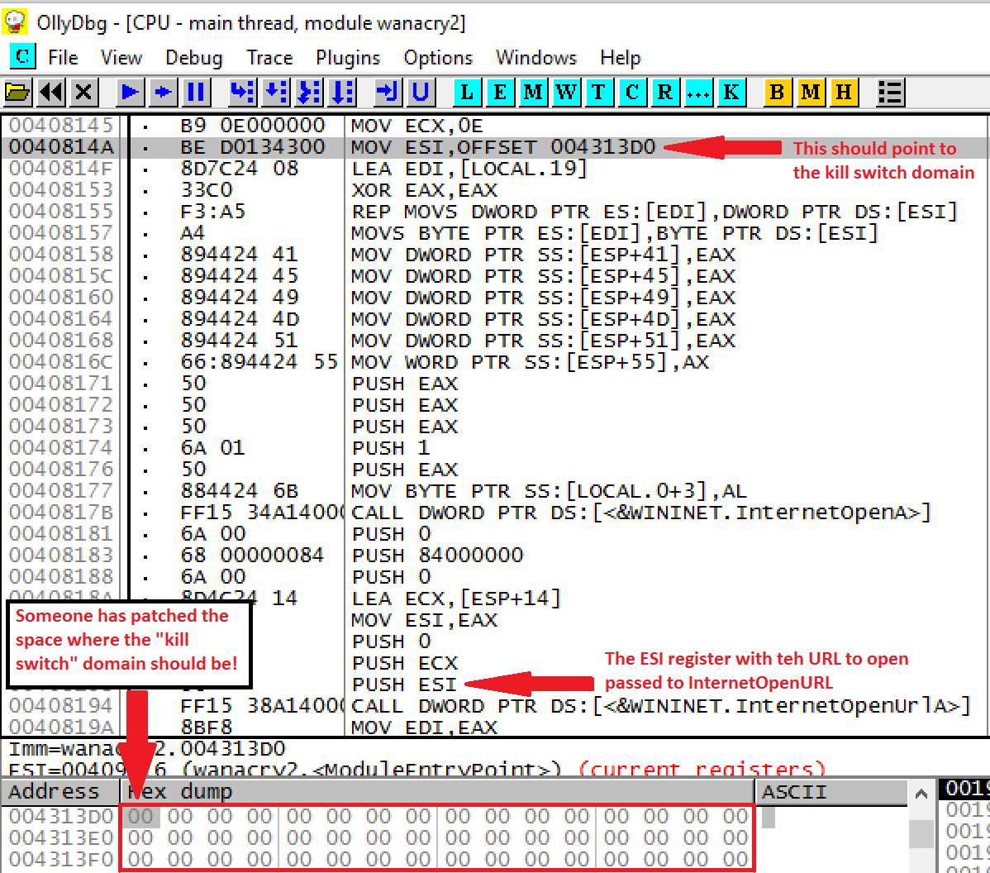Open Log window with L button
This screenshot has width=990, height=873.
[x=467, y=92]
